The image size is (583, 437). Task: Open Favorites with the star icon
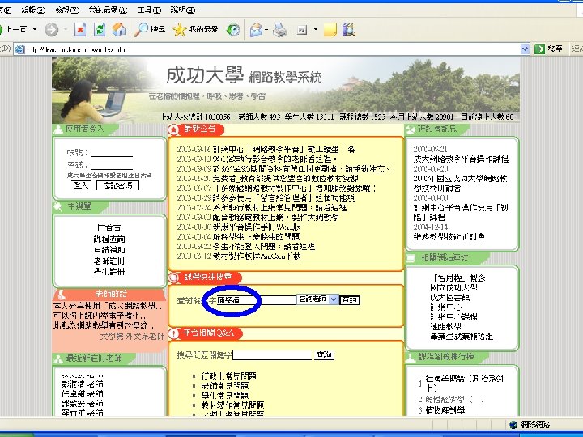pos(196,29)
